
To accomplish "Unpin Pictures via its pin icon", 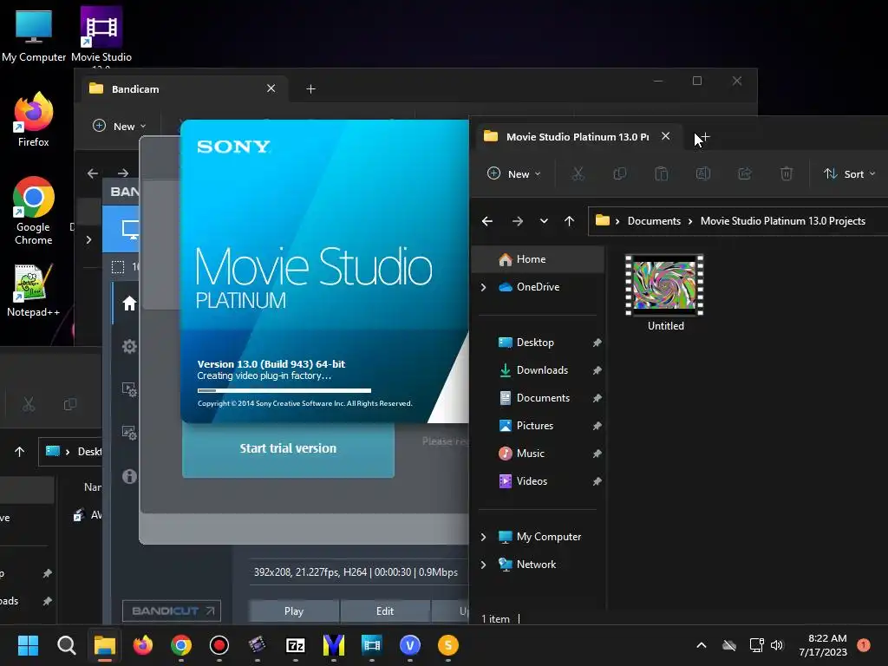I will [x=597, y=426].
